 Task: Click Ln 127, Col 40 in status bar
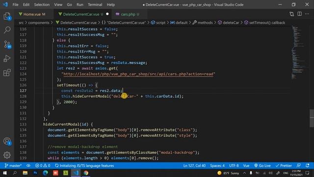194,166
